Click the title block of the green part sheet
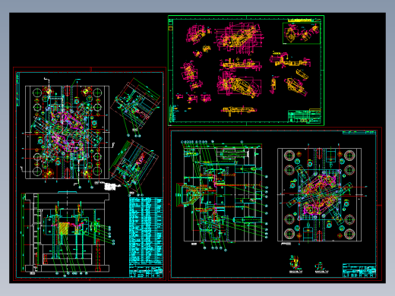The width and height of the screenshot is (395, 296). pos(305,116)
